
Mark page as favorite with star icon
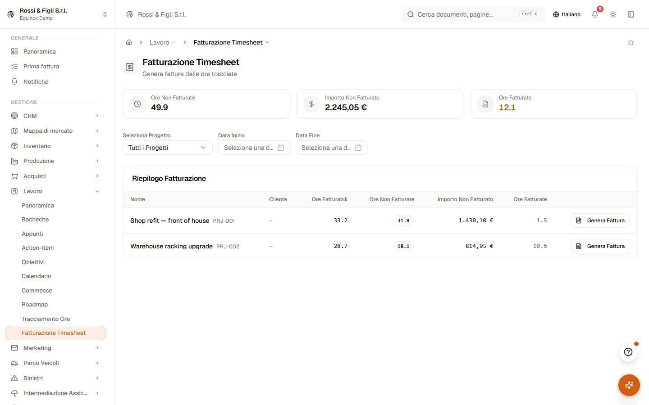pos(631,42)
